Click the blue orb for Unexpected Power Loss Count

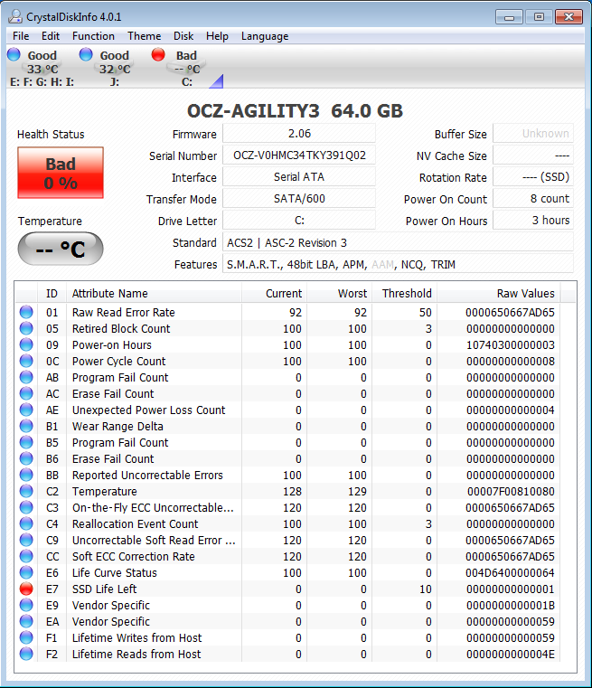tap(26, 410)
